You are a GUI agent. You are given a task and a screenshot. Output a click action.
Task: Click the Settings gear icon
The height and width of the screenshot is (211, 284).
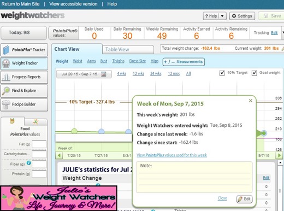(234, 16)
